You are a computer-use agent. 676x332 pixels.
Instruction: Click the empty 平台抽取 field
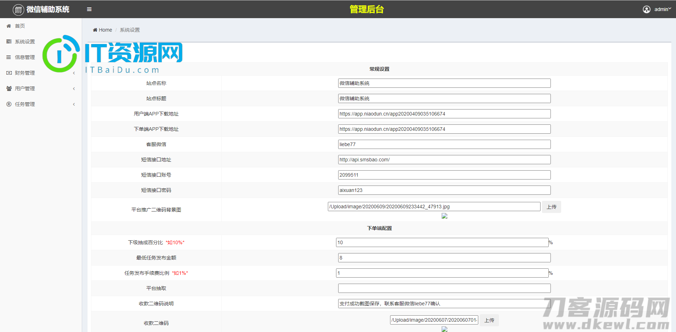[444, 288]
